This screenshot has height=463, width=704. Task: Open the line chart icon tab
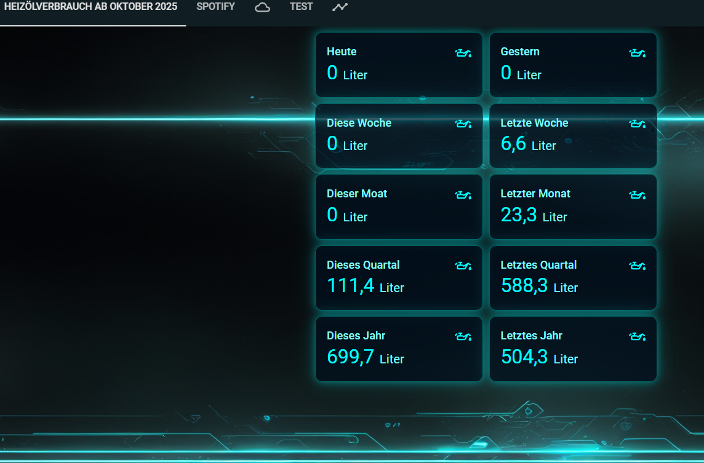[x=340, y=7]
